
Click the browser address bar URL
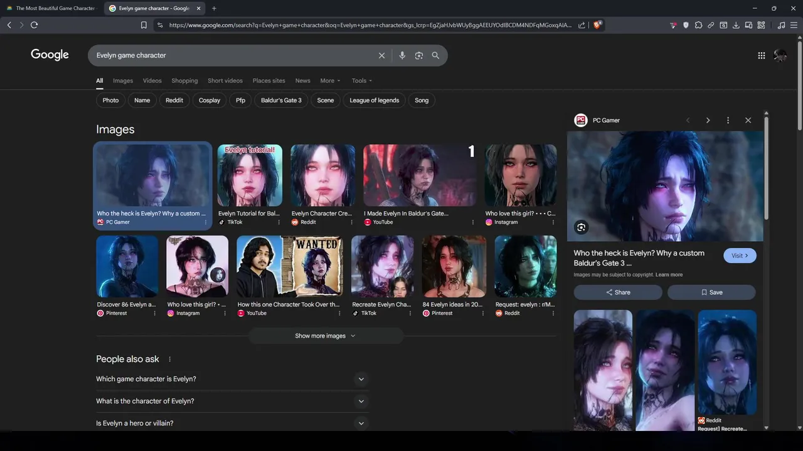click(370, 25)
